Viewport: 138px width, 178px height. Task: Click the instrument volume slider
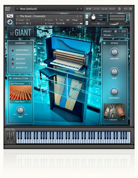click(x=117, y=24)
